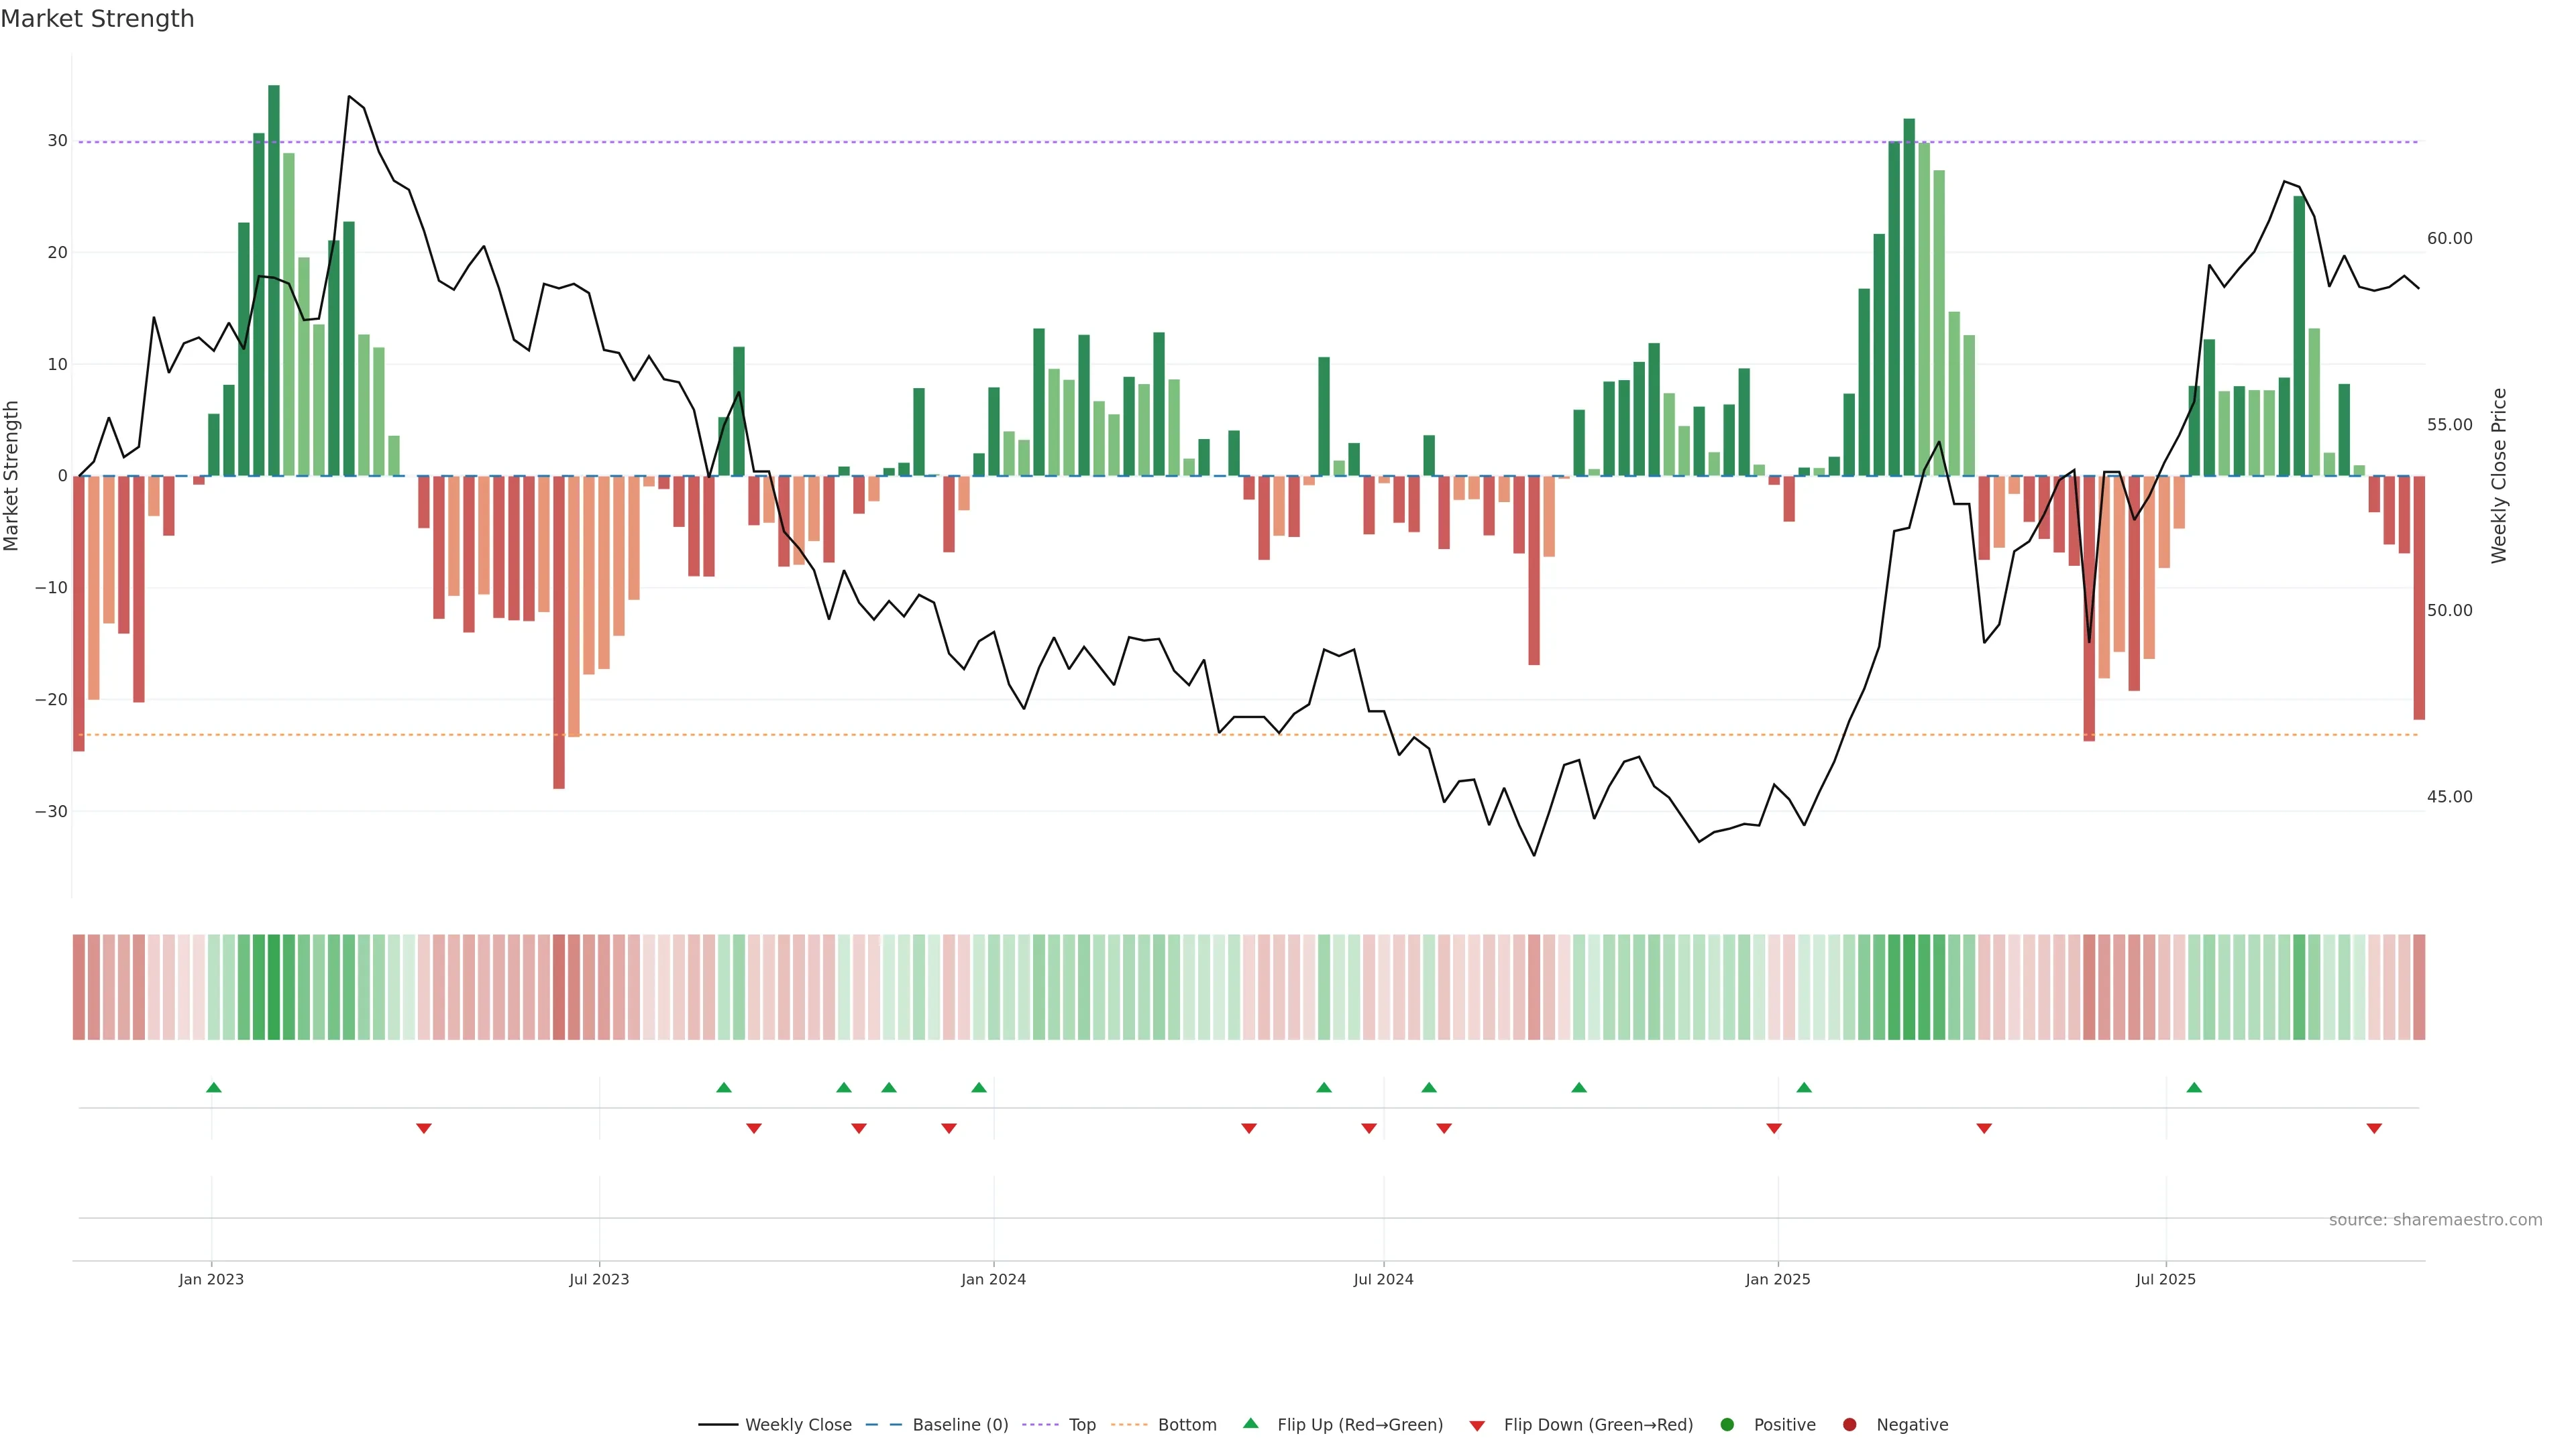The width and height of the screenshot is (2576, 1448).
Task: Click the Weekly Close Price axis label
Action: point(2499,476)
